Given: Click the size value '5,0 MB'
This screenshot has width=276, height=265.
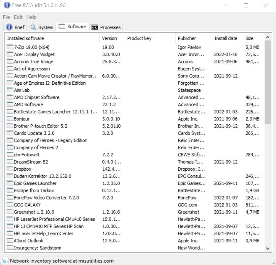Looking at the screenshot, I should (x=252, y=47).
